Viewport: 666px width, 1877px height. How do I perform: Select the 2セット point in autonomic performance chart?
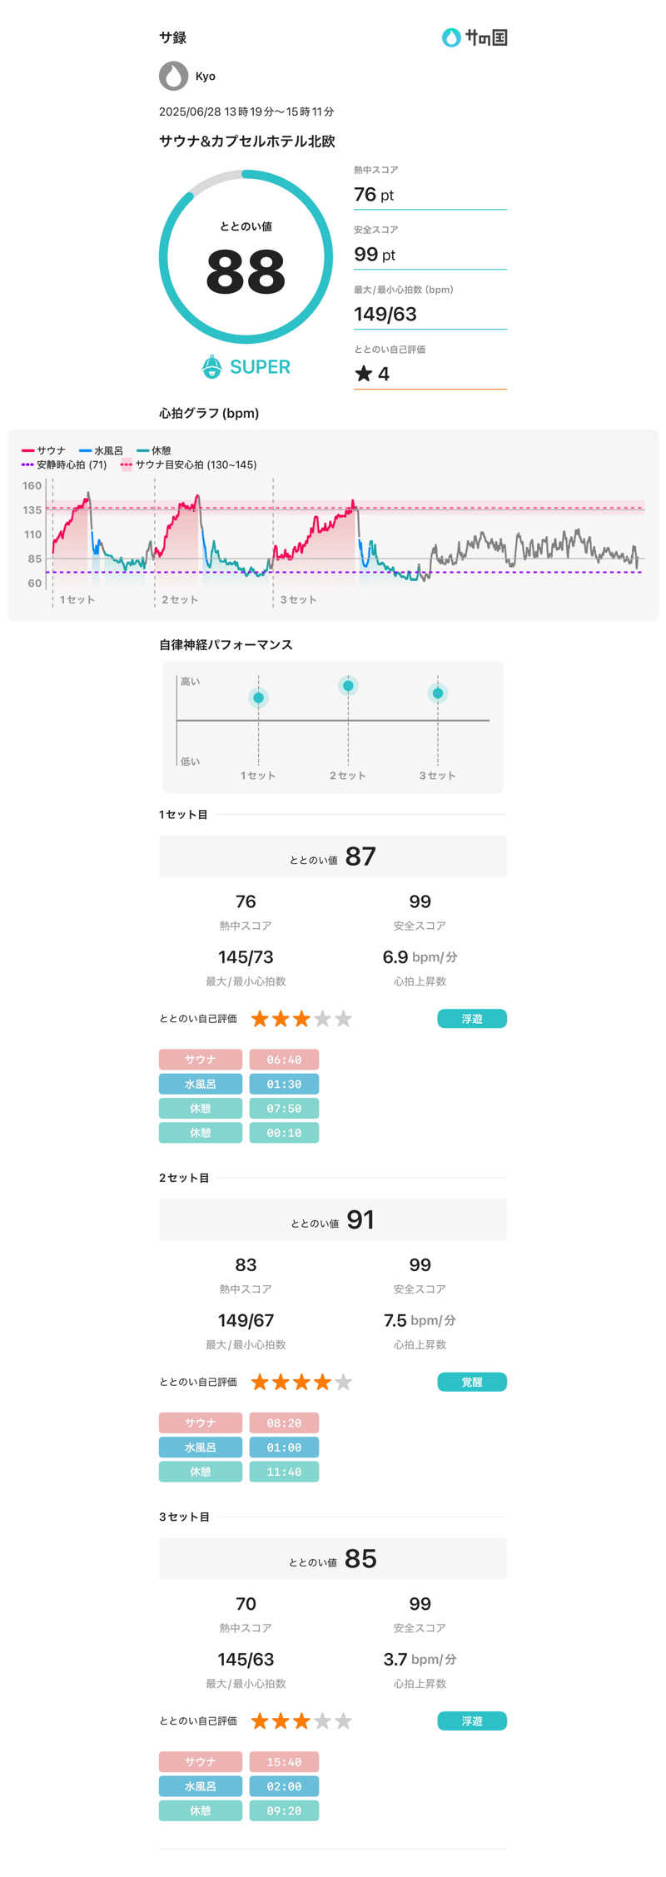pyautogui.click(x=348, y=686)
